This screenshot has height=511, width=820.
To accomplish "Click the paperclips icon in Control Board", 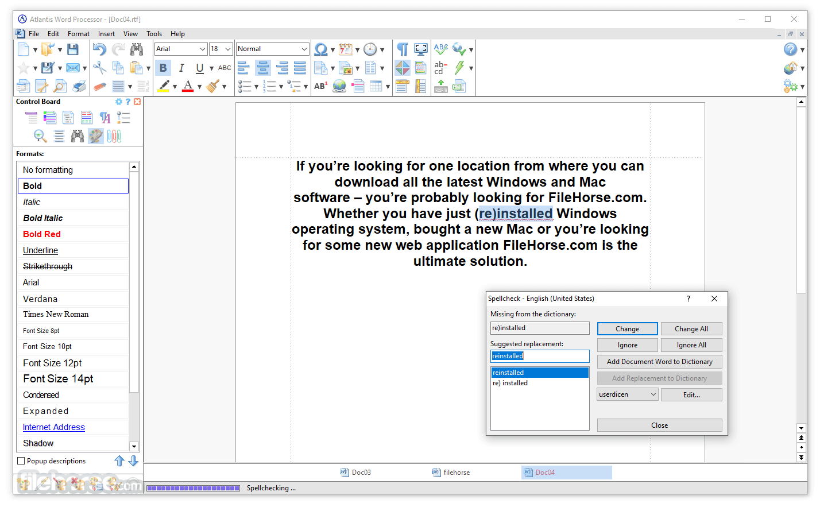I will point(114,136).
